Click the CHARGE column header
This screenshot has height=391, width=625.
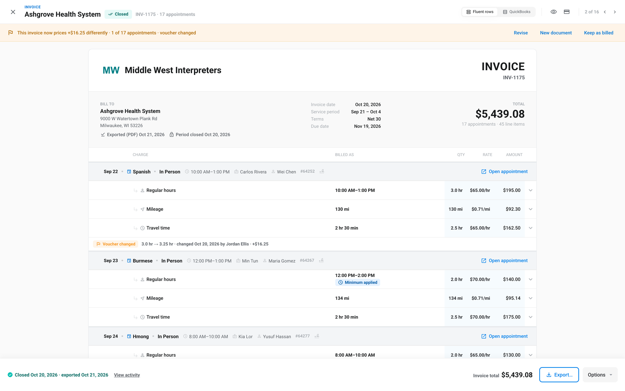pyautogui.click(x=140, y=155)
